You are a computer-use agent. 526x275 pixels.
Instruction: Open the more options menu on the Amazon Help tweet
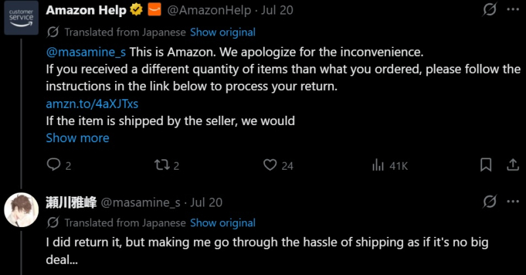(x=513, y=9)
